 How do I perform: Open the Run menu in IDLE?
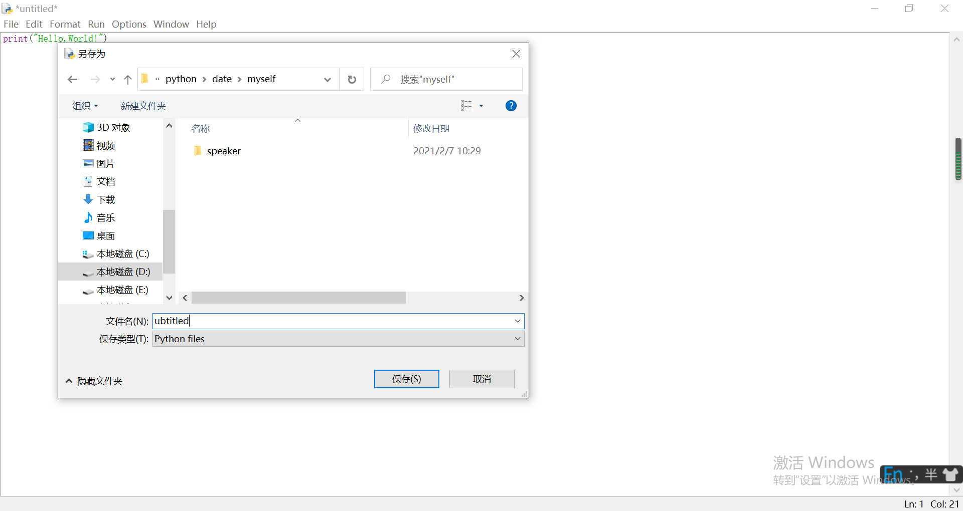(96, 24)
